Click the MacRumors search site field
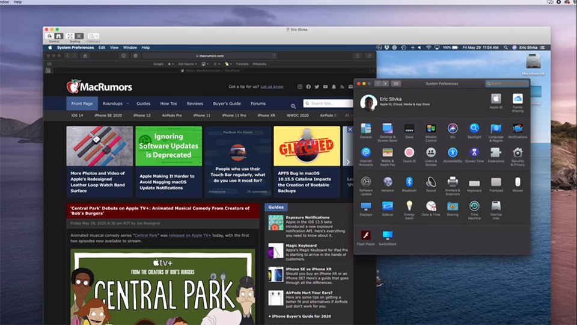 328,104
